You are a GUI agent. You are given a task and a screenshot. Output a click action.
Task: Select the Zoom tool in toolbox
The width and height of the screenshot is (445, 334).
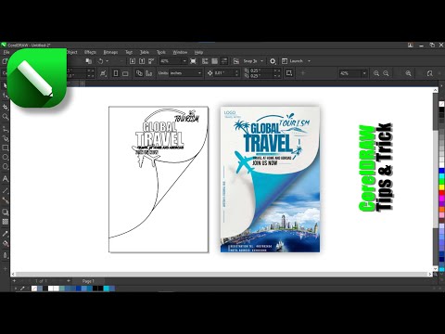tap(6, 117)
